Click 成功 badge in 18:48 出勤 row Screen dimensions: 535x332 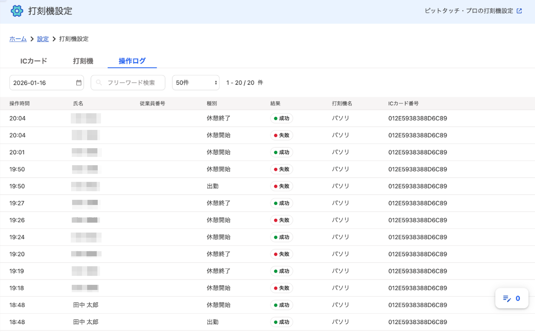282,322
